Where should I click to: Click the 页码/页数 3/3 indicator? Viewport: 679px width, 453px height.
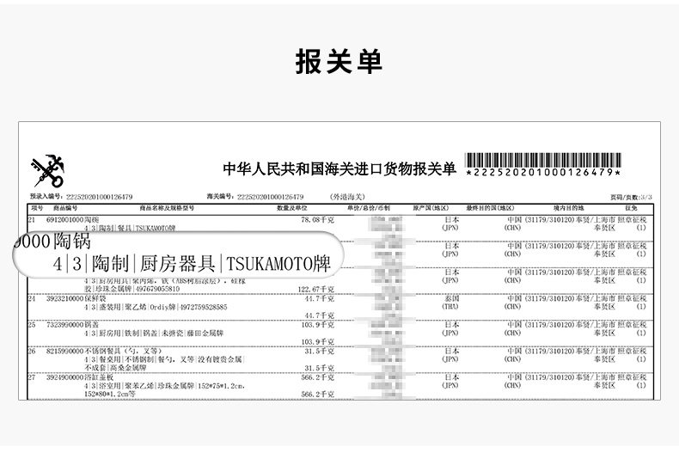pos(631,197)
